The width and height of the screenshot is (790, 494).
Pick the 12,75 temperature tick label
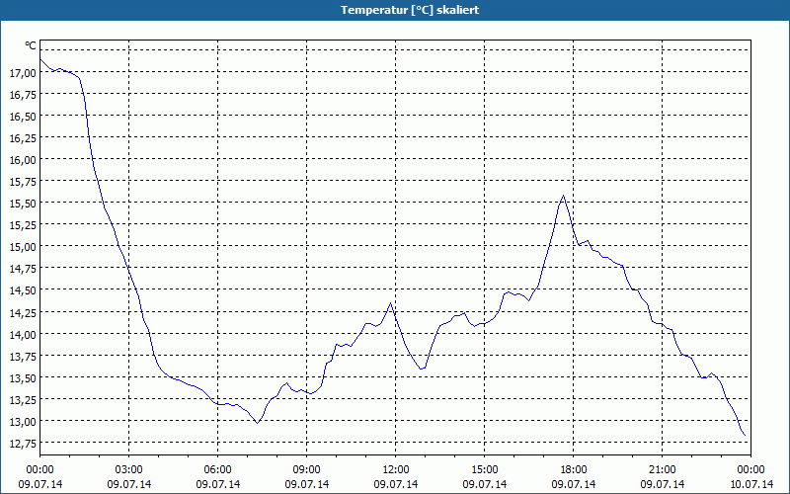click(x=23, y=443)
